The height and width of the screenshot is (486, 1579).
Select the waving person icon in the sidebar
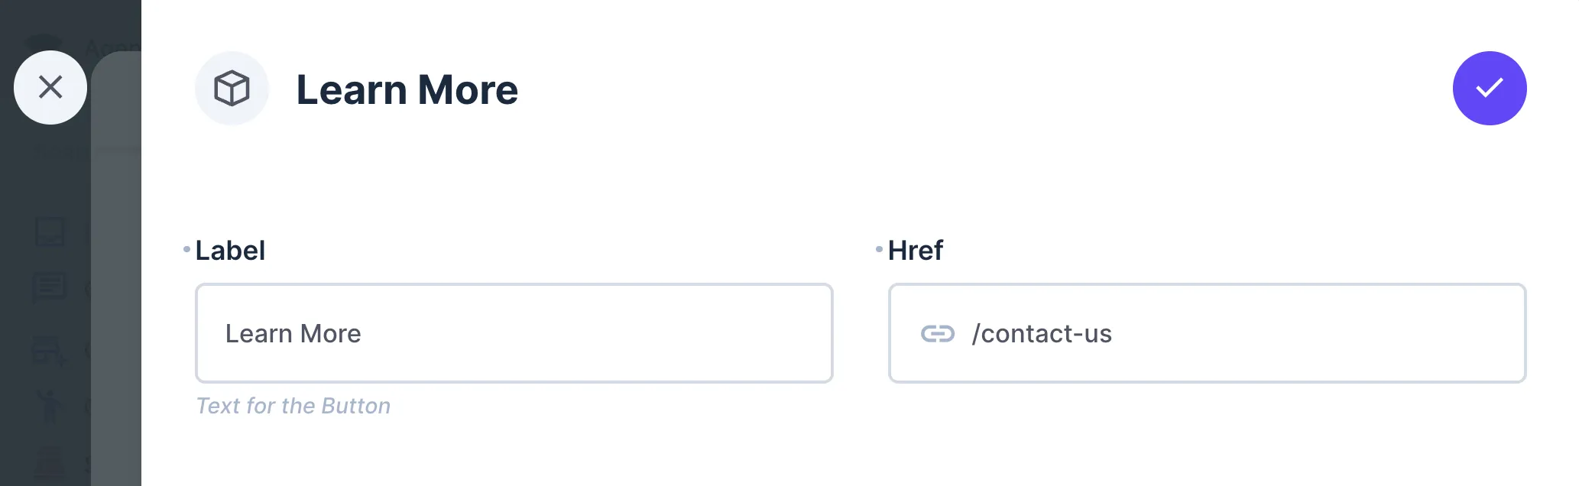[x=49, y=405]
